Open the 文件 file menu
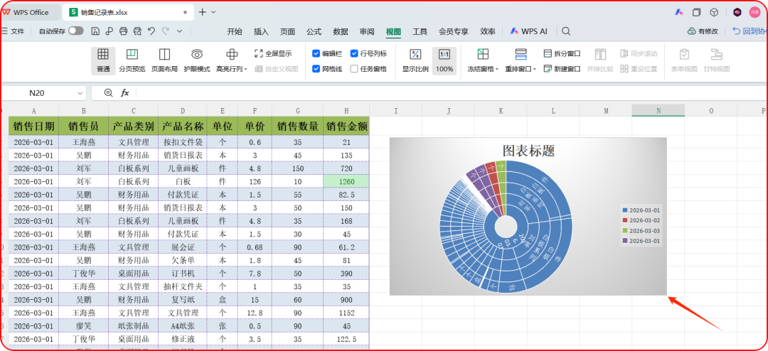The width and height of the screenshot is (768, 351). click(14, 31)
